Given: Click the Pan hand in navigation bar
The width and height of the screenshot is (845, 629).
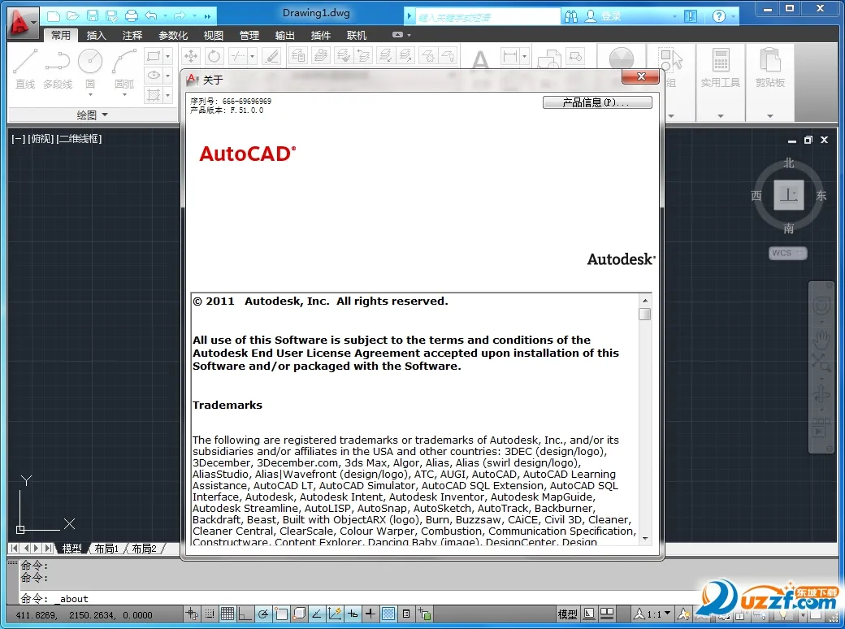Looking at the screenshot, I should pos(821,337).
